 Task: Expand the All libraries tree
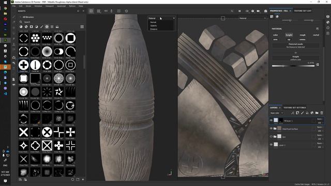pos(20,17)
